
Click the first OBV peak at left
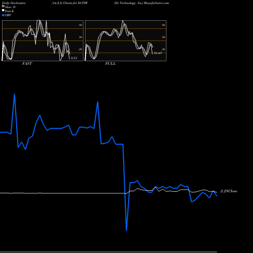pos(15,95)
